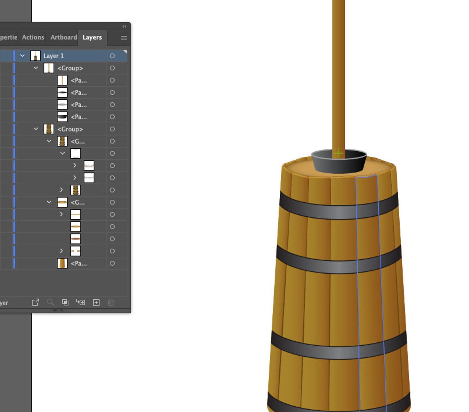Viewport: 469px width, 412px height.
Task: Click the golden ellipse lid thumbnail row
Action: point(76,227)
